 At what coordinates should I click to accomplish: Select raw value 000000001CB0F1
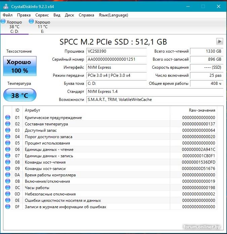click(198, 156)
